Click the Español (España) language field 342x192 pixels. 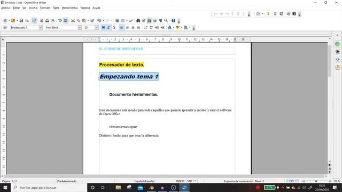point(144,181)
